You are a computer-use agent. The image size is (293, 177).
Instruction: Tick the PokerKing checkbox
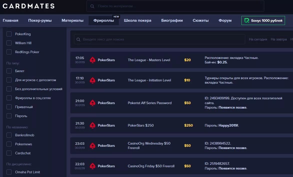[9, 34]
